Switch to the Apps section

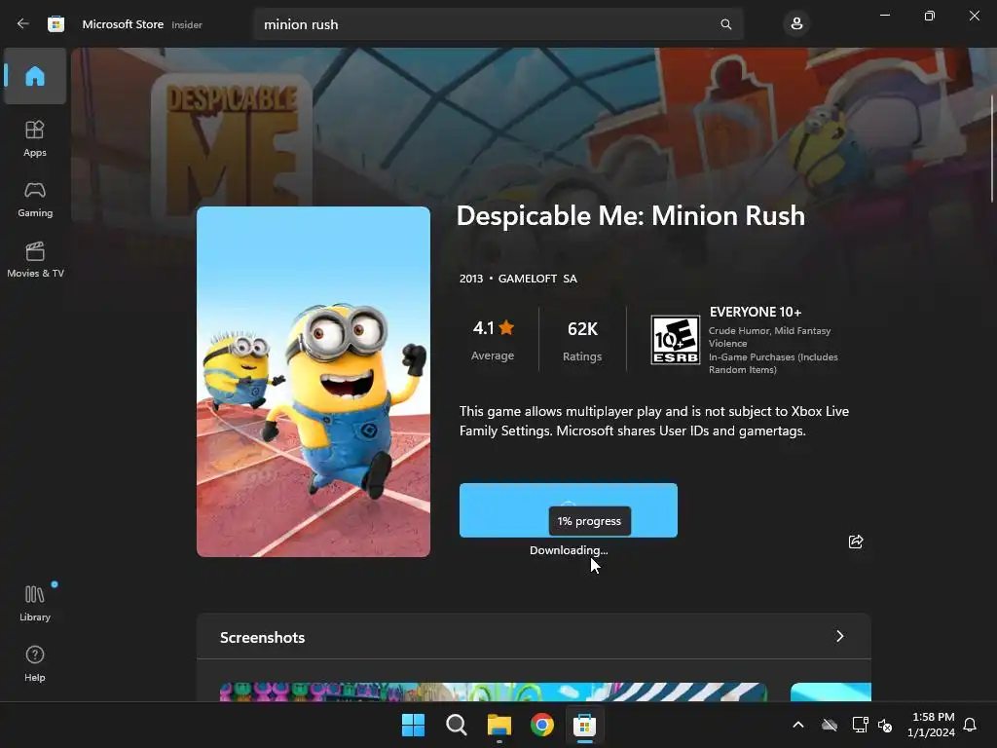[35, 138]
